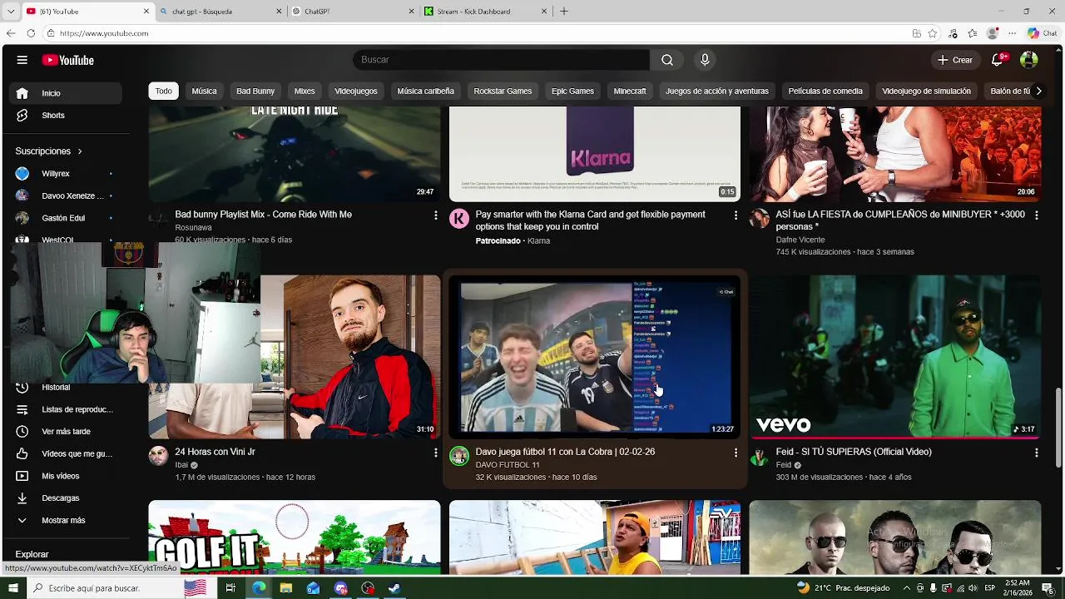Screen dimensions: 1065x599
Task: Start voice search with the microphone icon
Action: point(705,60)
